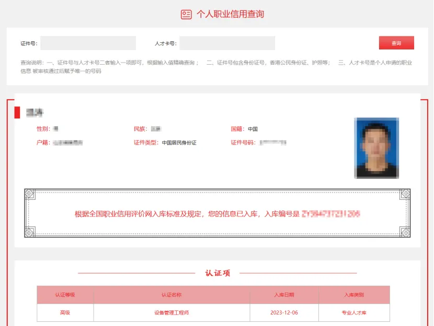
Task: Click the 专业人才库 table cell
Action: [x=354, y=312]
